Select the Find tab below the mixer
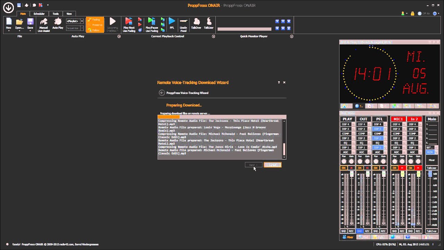Viewport: 444px width, 250px height. coord(364,237)
